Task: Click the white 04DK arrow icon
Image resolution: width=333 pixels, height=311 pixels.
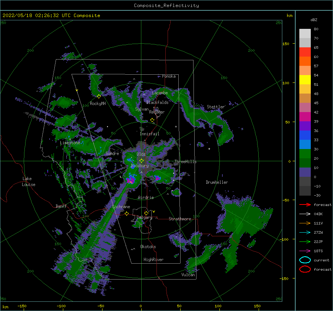Action: coord(305,214)
